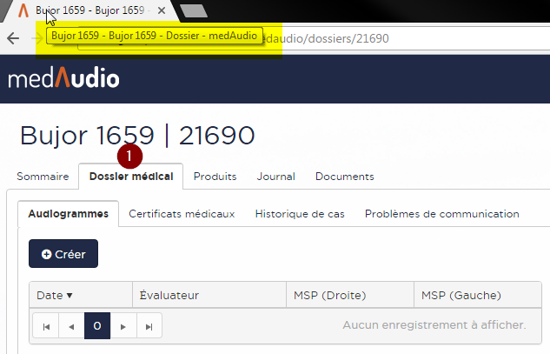Switch to the Produits tab

pos(215,177)
